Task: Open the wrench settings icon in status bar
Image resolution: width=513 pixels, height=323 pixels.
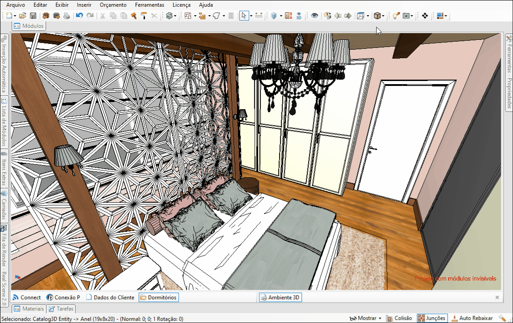Action: (x=502, y=318)
